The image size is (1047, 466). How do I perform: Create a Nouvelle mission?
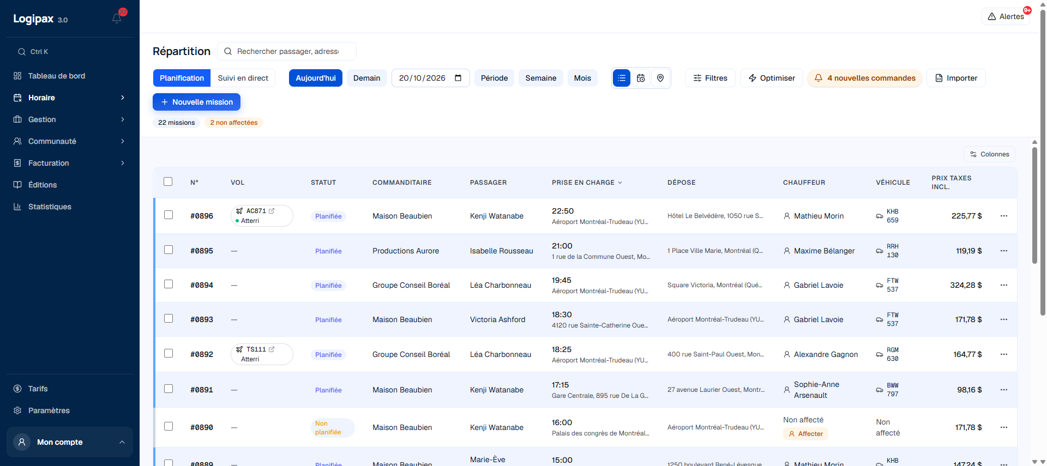[x=196, y=102]
